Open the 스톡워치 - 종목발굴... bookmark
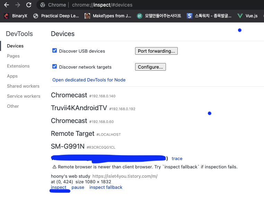Viewport: 264px width, 202px height. [209, 16]
